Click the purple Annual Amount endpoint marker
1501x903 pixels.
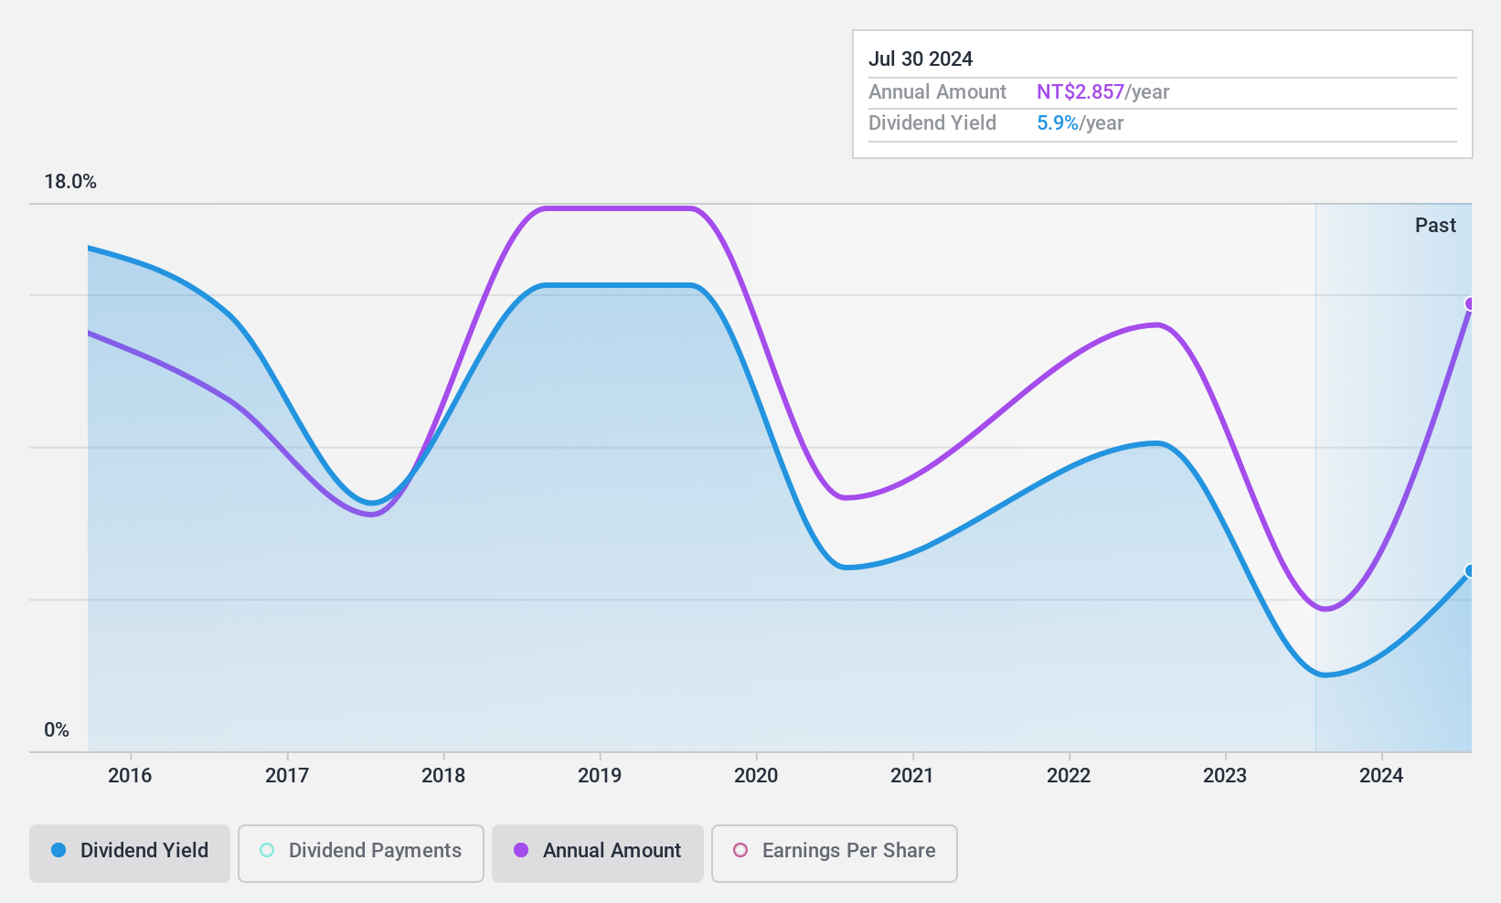click(x=1471, y=304)
